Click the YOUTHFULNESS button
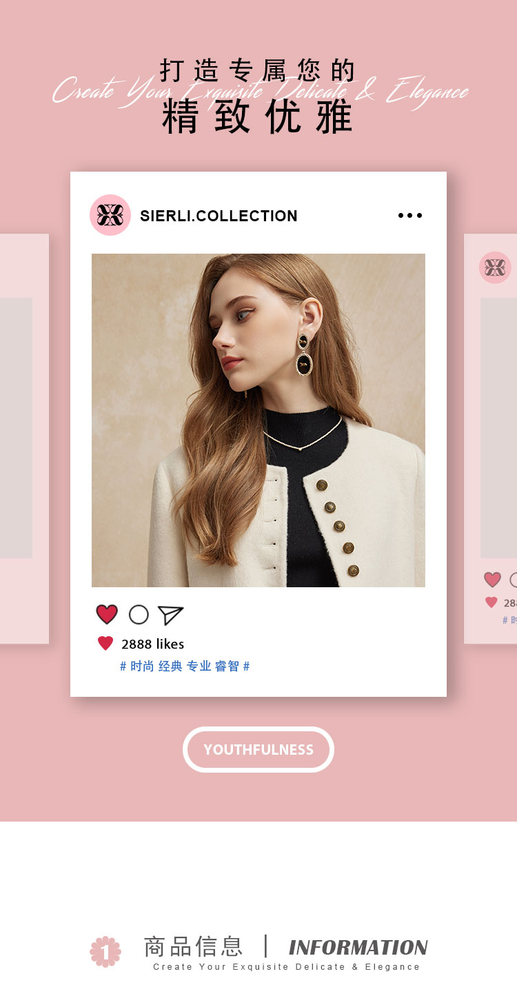Image resolution: width=517 pixels, height=1007 pixels. (x=258, y=749)
